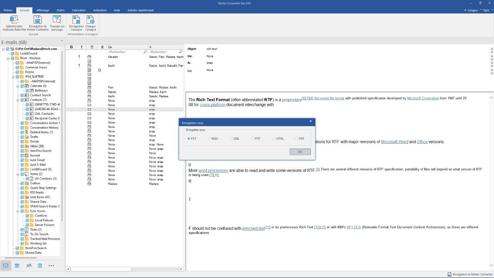Image resolution: width=494 pixels, height=278 pixels.
Task: Open the Fichier tab
Action: pyautogui.click(x=8, y=10)
